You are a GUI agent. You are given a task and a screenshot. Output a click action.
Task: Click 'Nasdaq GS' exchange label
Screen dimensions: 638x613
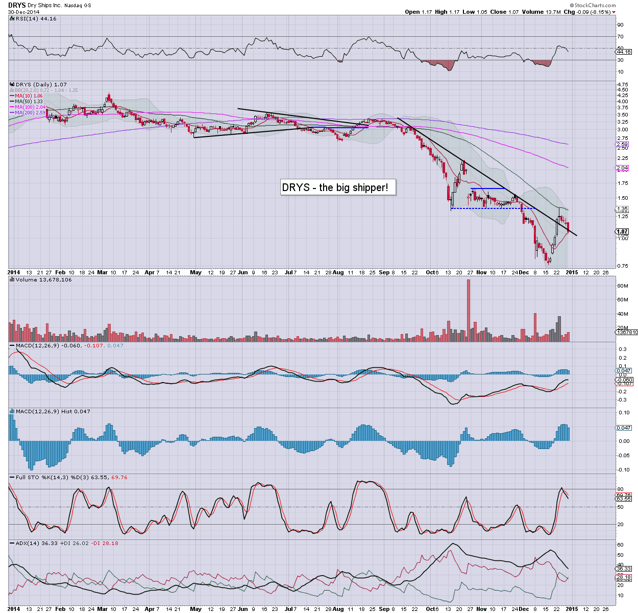[x=78, y=5]
